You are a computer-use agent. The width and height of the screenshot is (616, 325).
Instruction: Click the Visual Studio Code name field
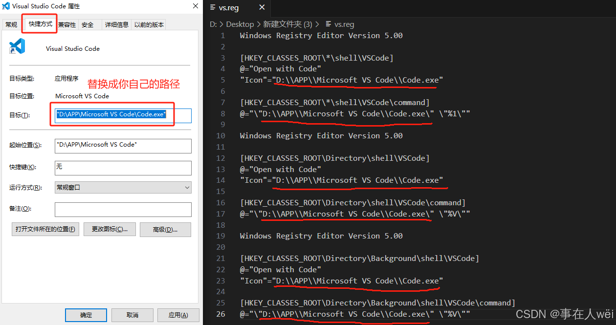point(73,49)
